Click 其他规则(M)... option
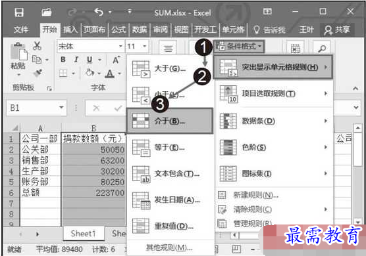The image size is (366, 256). [169, 247]
